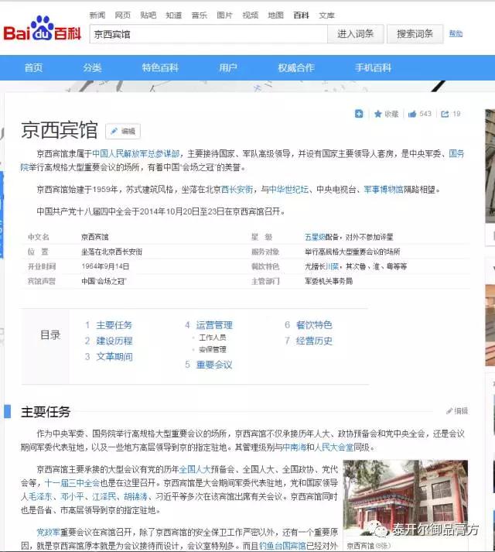Image resolution: width=495 pixels, height=552 pixels.
Task: Jump to 安保管理 subsection in contents
Action: tap(213, 350)
